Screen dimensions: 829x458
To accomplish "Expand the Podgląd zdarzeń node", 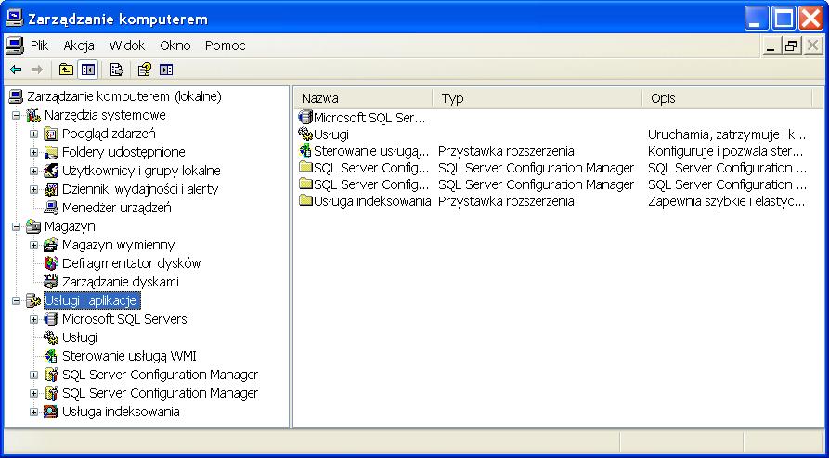I will tap(33, 134).
